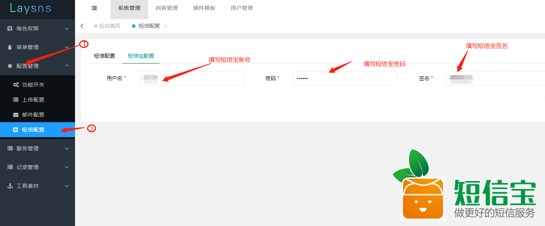545x226 pixels.
Task: Expand the 服务管理 menu chevron
Action: click(67, 148)
